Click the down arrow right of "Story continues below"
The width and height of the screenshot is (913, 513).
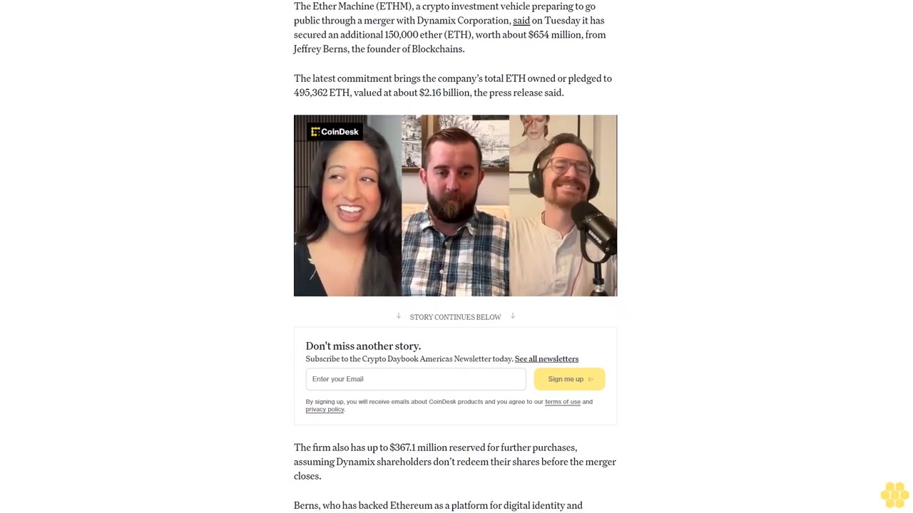click(512, 316)
